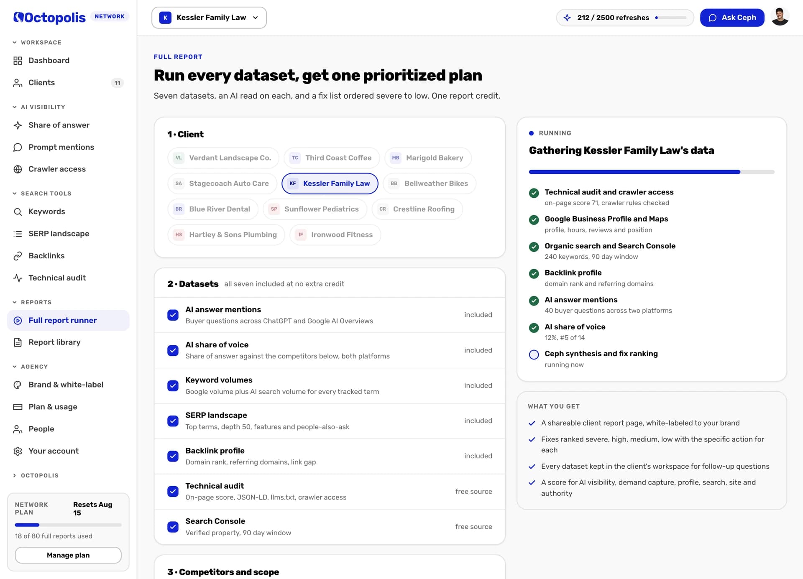Choose Bellweather Bikes client chip
This screenshot has width=803, height=579.
pos(430,184)
